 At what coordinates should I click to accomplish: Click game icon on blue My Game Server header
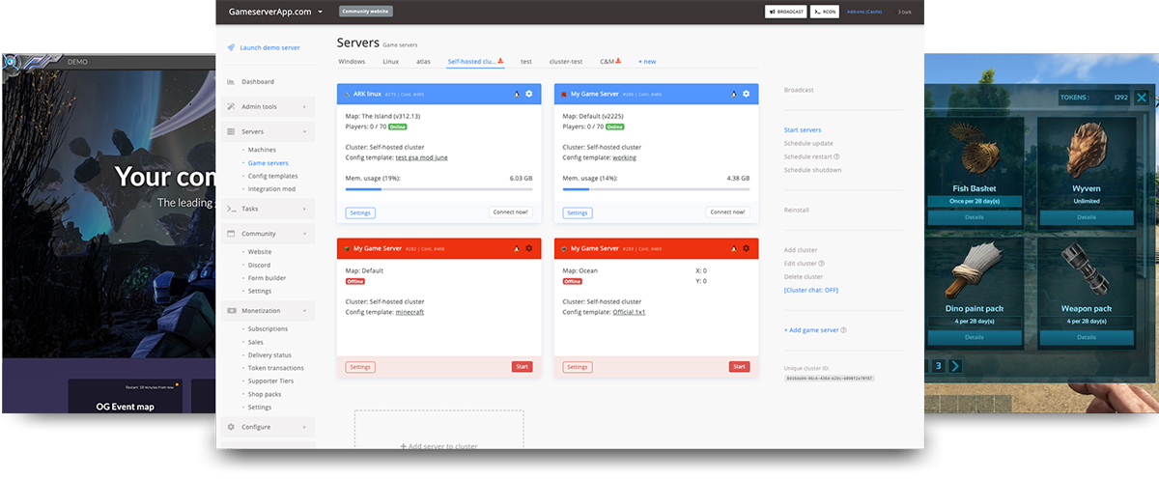coord(564,94)
